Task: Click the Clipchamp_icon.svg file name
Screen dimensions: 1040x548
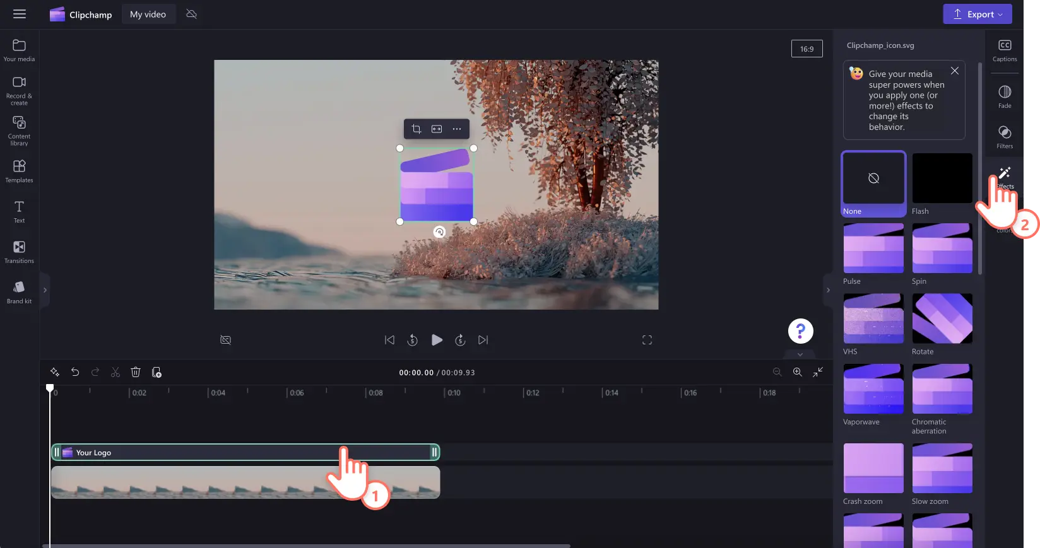Action: [880, 45]
